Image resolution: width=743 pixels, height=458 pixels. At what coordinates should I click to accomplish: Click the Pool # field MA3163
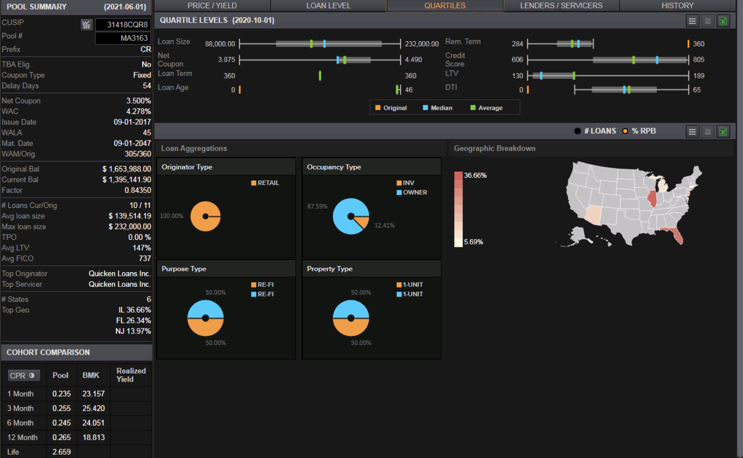[123, 38]
